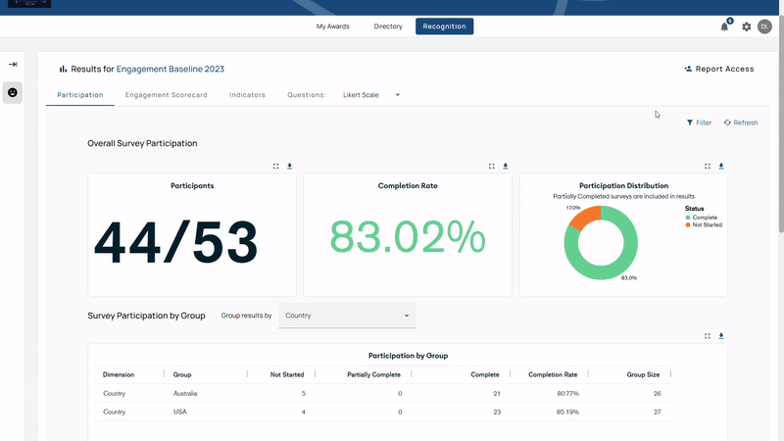
Task: Click the 80.77% completion rate cell
Action: [x=568, y=394]
